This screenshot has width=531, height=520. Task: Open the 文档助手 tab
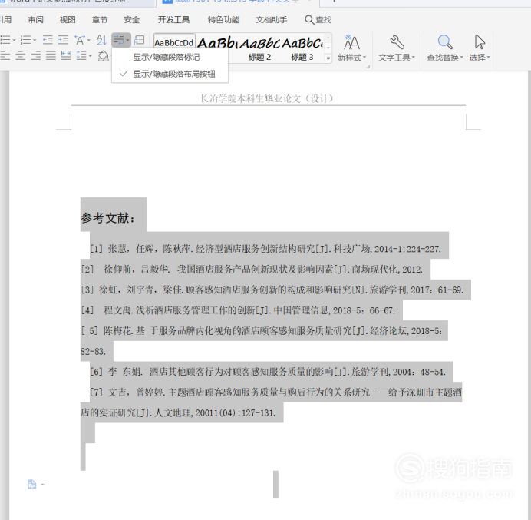tap(272, 20)
